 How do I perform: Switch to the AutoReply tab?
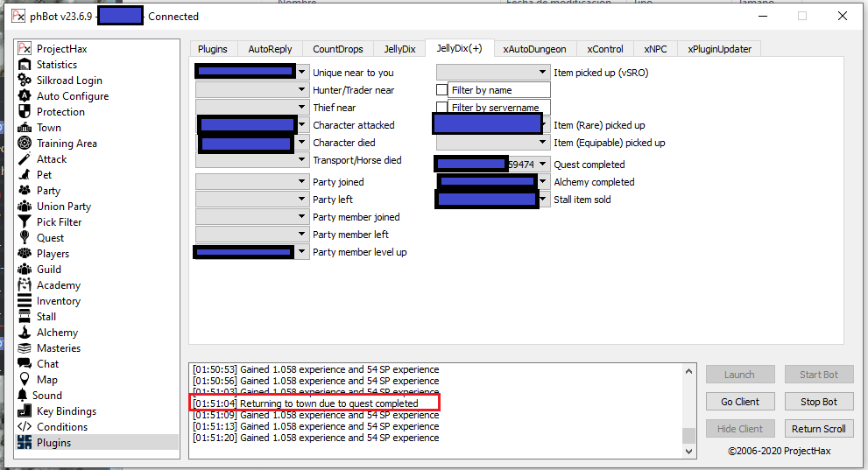270,49
